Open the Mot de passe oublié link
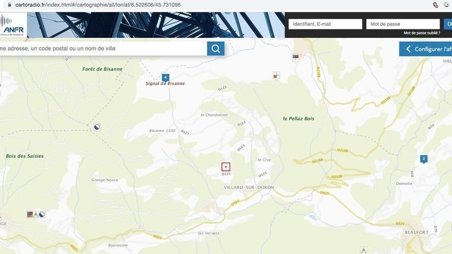 [x=421, y=33]
